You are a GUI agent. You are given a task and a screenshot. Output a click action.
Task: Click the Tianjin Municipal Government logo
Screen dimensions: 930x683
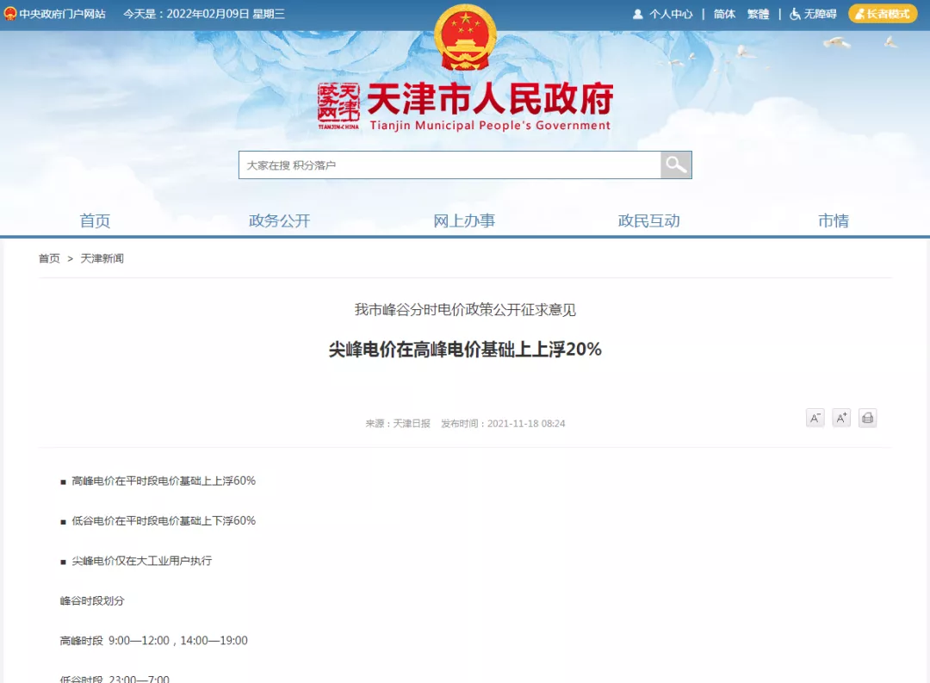[465, 108]
